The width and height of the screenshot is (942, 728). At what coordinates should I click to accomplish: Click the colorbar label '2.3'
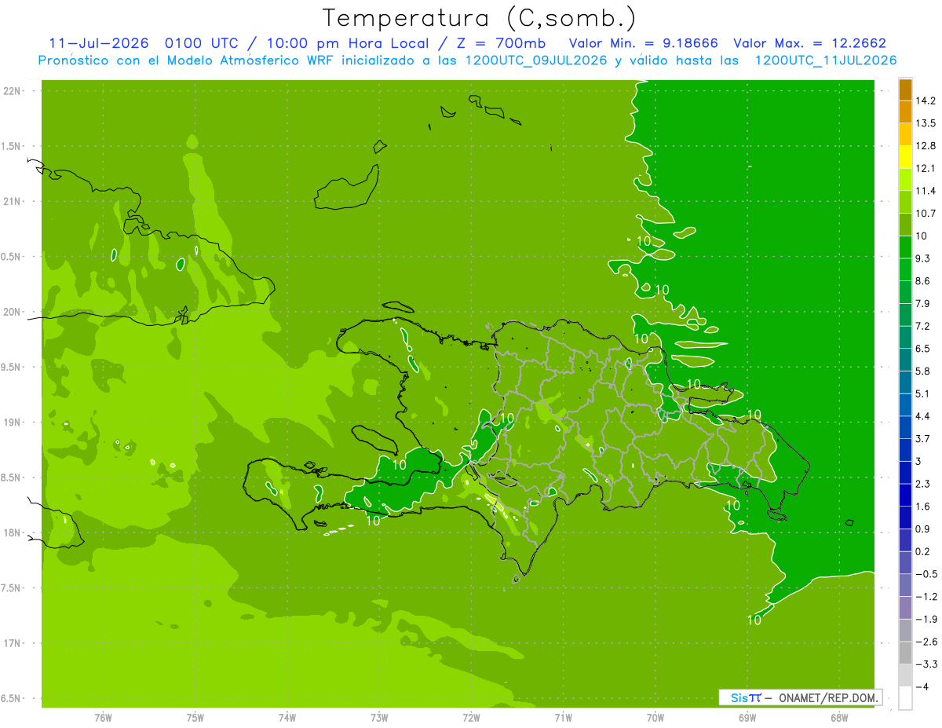(x=922, y=484)
